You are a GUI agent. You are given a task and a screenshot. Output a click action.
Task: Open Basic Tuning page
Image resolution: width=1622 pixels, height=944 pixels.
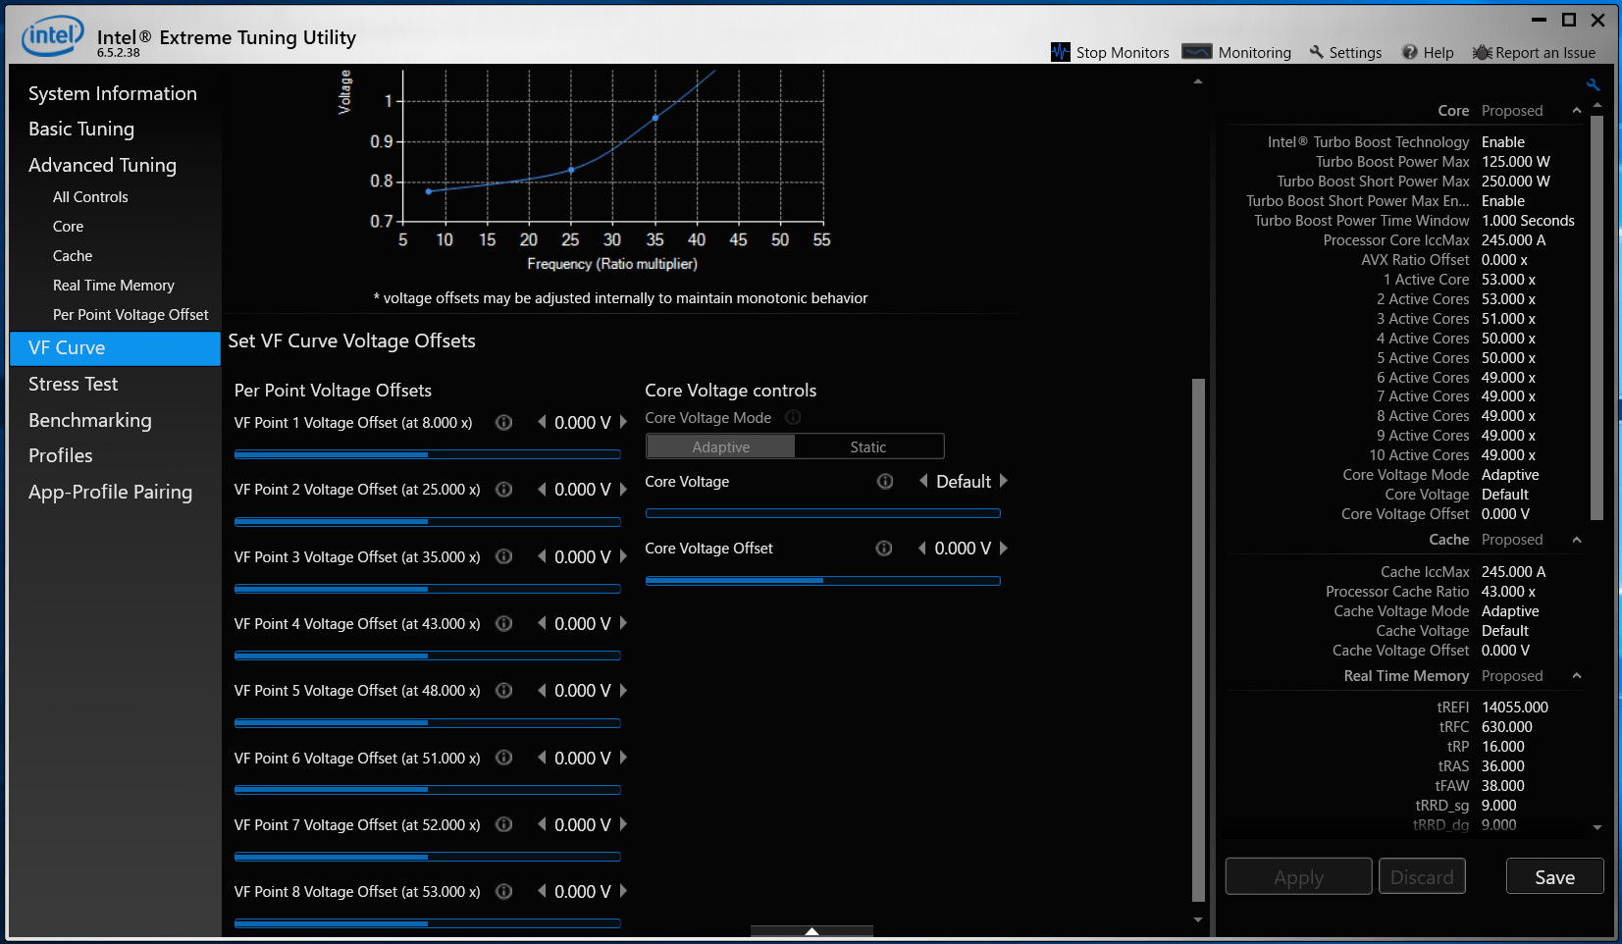coord(81,129)
